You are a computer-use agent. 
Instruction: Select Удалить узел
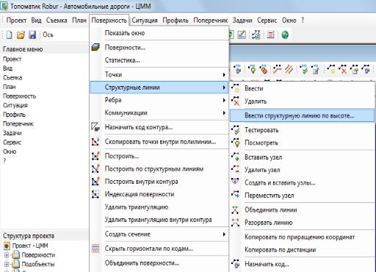point(303,170)
